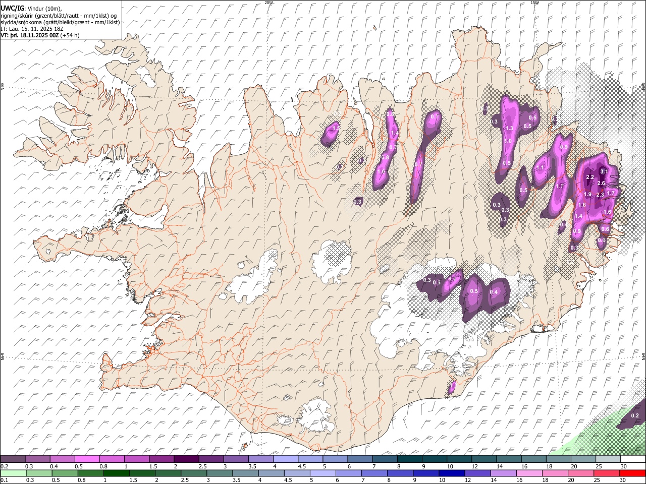
Task: Click the 15W longitude label
Action: tap(534, 3)
